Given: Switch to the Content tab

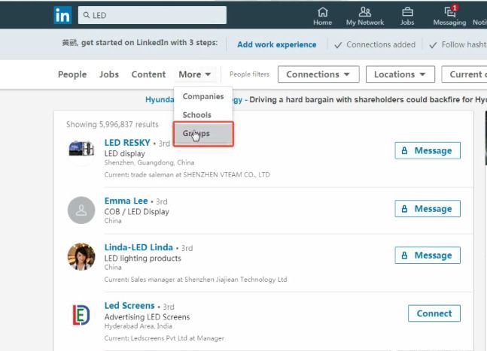Looking at the screenshot, I should click(x=148, y=74).
